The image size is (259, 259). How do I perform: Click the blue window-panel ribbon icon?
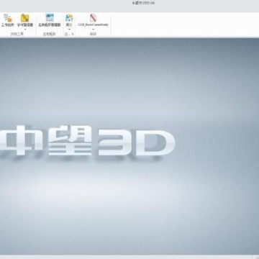50,18
